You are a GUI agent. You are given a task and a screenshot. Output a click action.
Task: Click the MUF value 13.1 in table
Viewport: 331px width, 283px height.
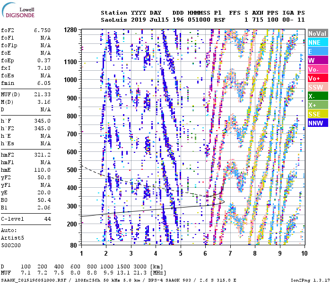point(123,273)
